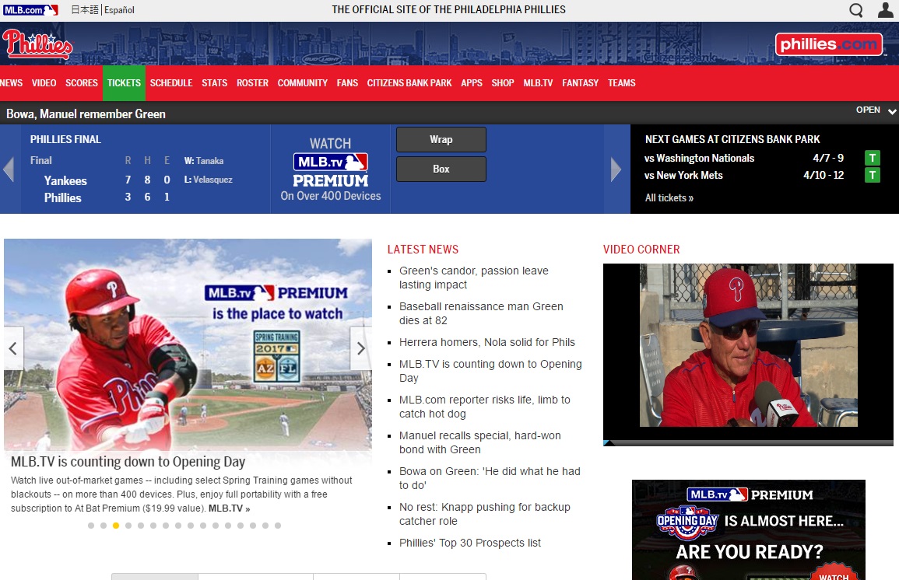
Task: Open the VIDEO menu
Action: pyautogui.click(x=44, y=83)
